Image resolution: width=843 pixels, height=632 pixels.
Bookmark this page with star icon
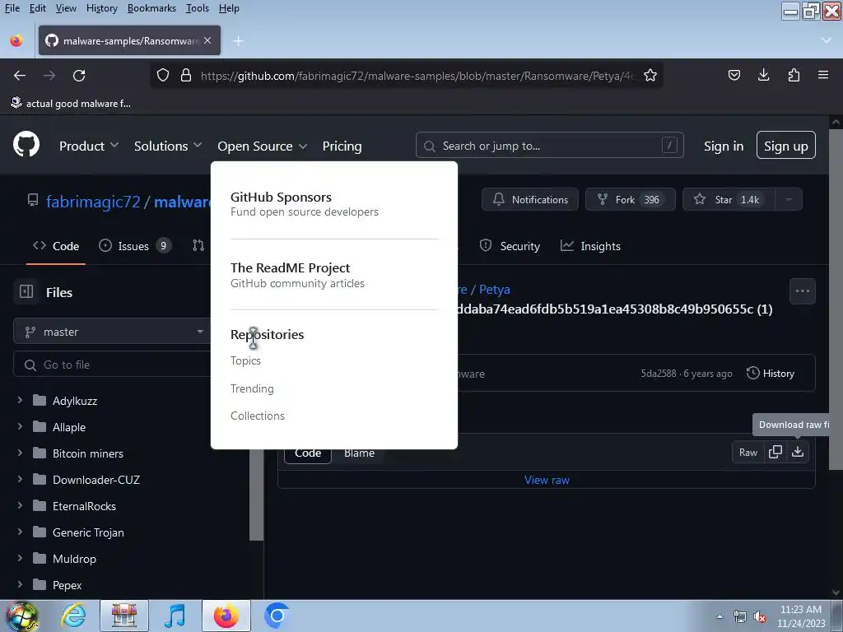tap(650, 75)
